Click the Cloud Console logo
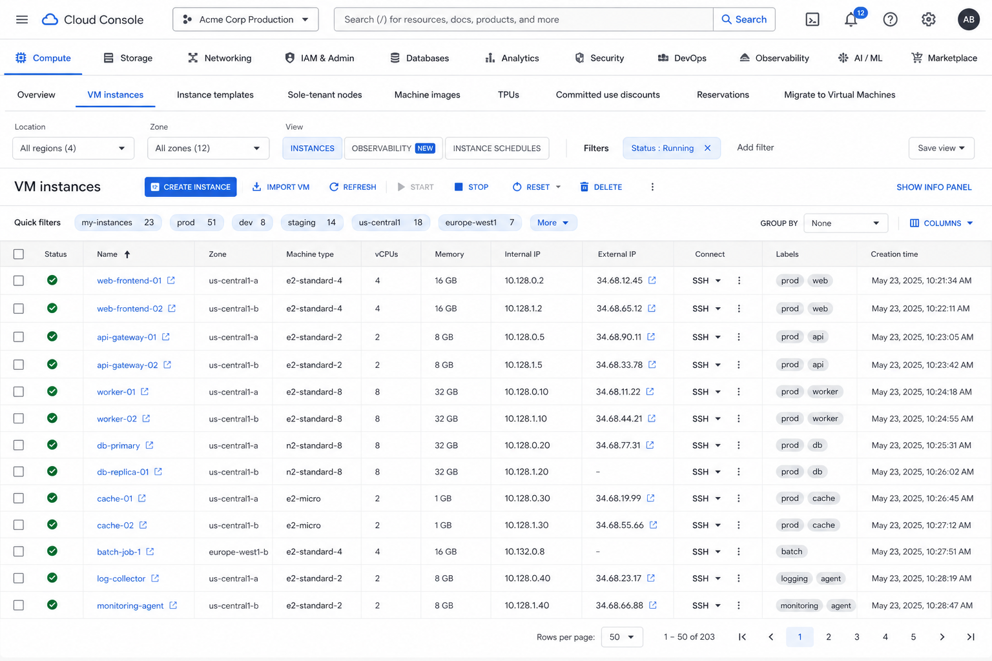The height and width of the screenshot is (661, 992). (x=93, y=19)
